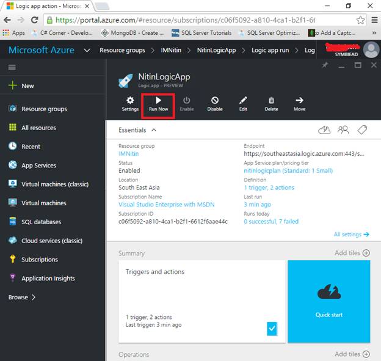Click the endpoint URL text

[304, 154]
